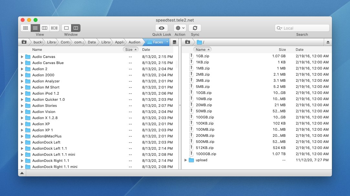Select Audio Canvas Blue folder icon
The image size is (350, 196).
pos(28,63)
